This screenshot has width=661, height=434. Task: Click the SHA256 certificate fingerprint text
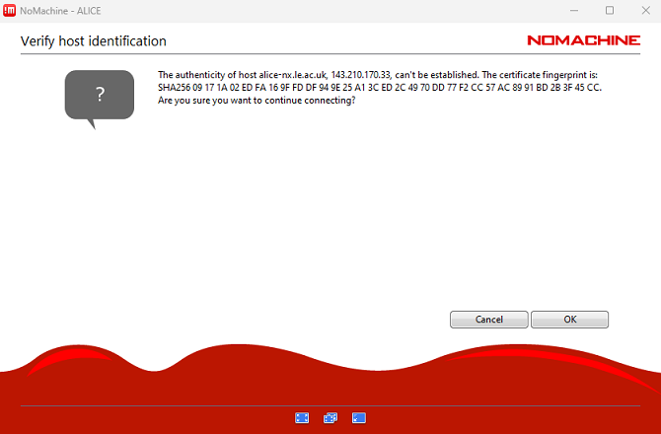380,88
